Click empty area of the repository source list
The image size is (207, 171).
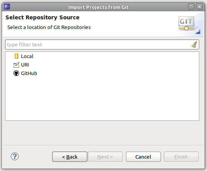point(102,99)
